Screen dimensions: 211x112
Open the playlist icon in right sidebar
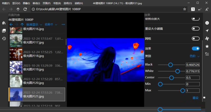[207, 54]
